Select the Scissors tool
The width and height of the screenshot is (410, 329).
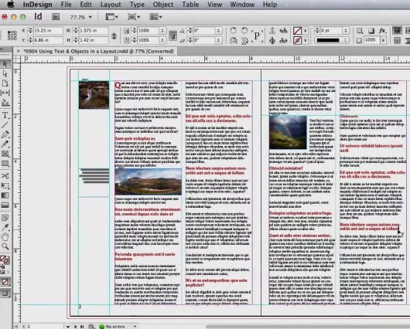5,176
